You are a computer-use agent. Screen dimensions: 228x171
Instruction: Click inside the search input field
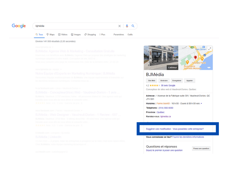(71, 26)
